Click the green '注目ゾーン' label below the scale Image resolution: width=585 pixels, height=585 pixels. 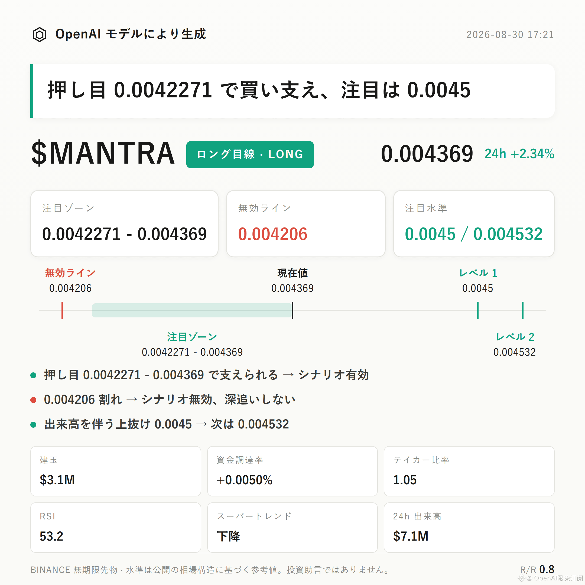192,337
